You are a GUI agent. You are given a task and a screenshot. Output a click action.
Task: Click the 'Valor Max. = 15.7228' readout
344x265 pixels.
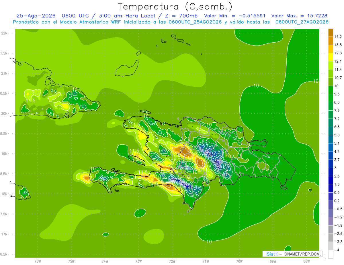click(299, 16)
